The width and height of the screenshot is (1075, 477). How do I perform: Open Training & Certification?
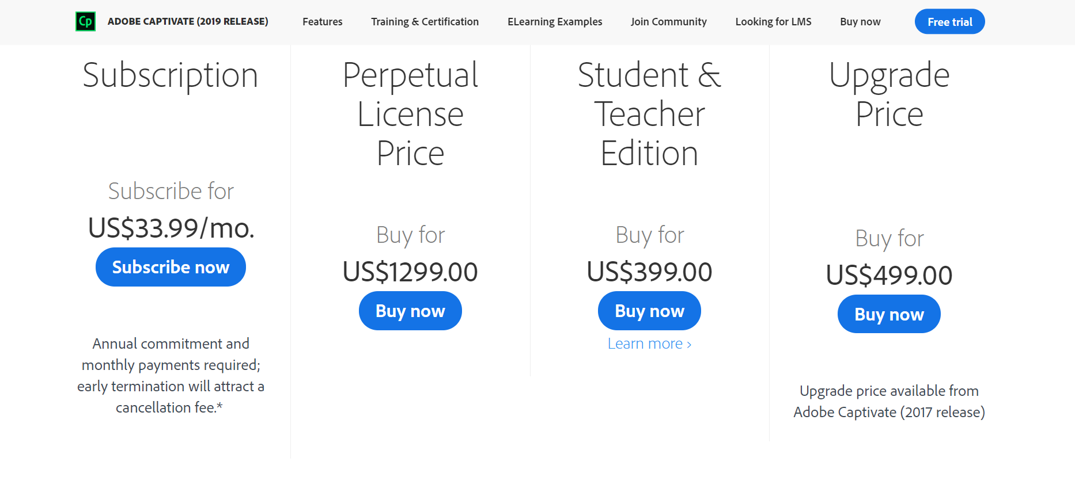click(x=425, y=21)
